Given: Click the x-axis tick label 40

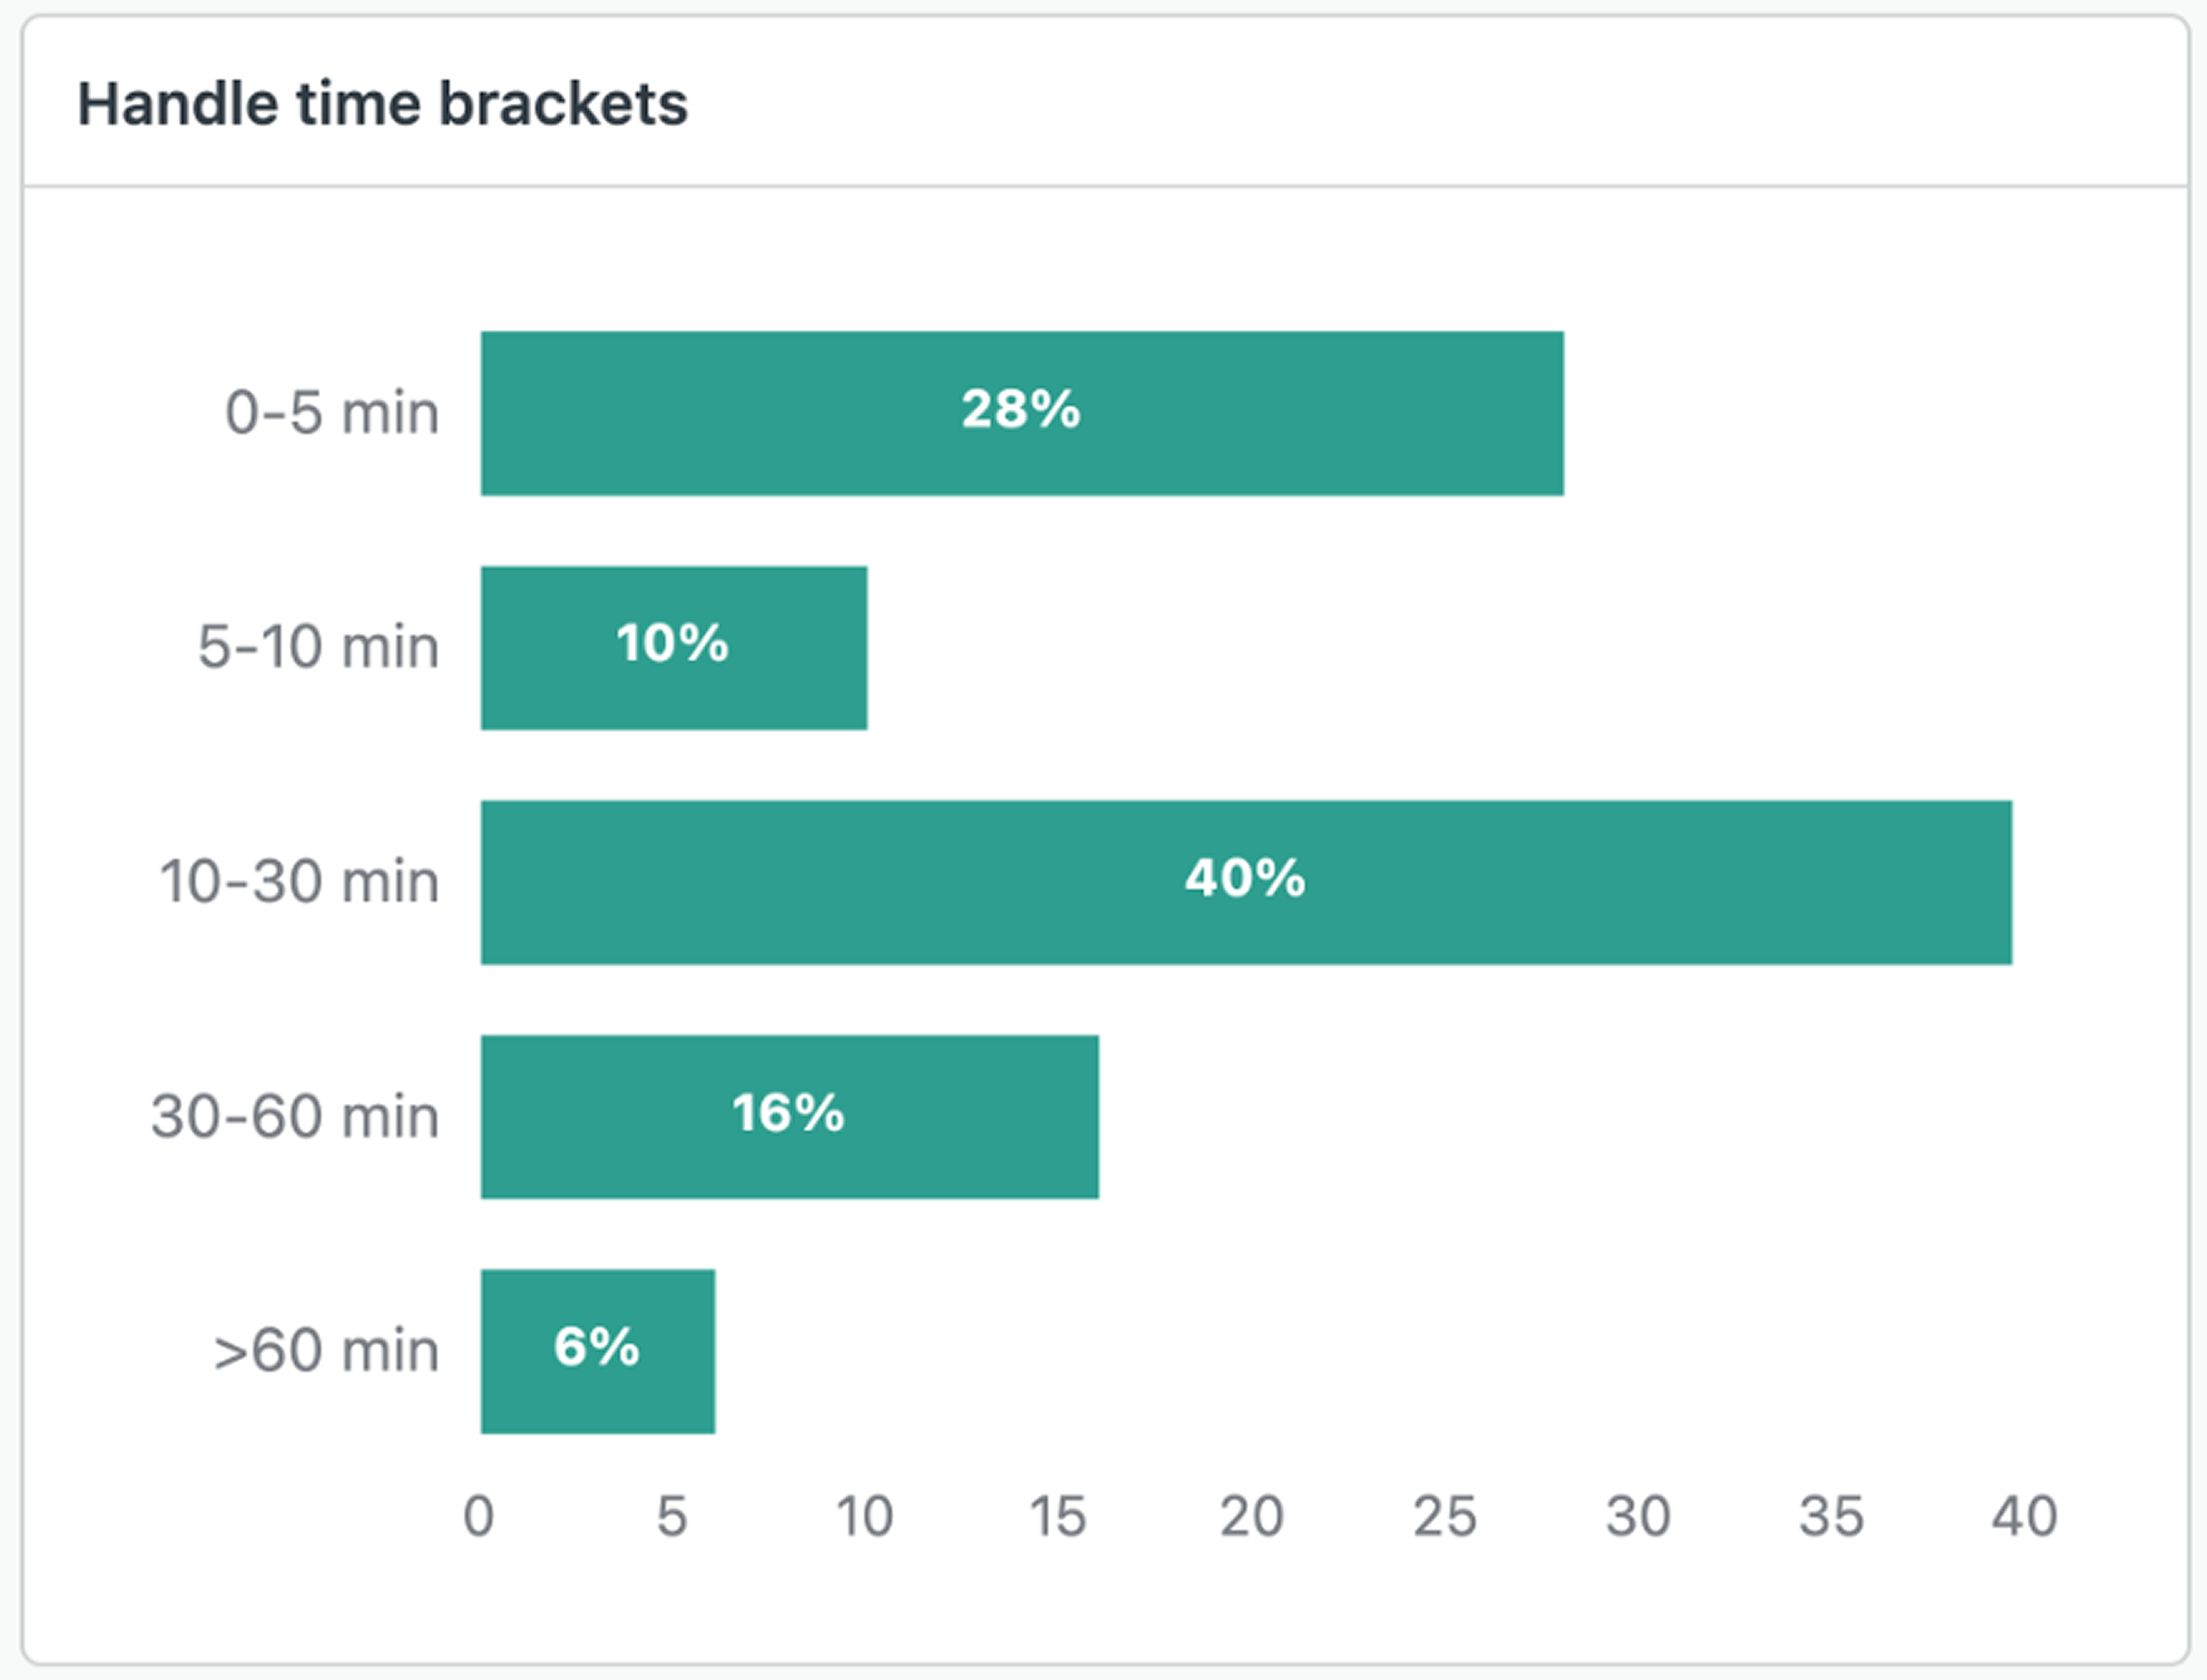Looking at the screenshot, I should point(2024,1516).
